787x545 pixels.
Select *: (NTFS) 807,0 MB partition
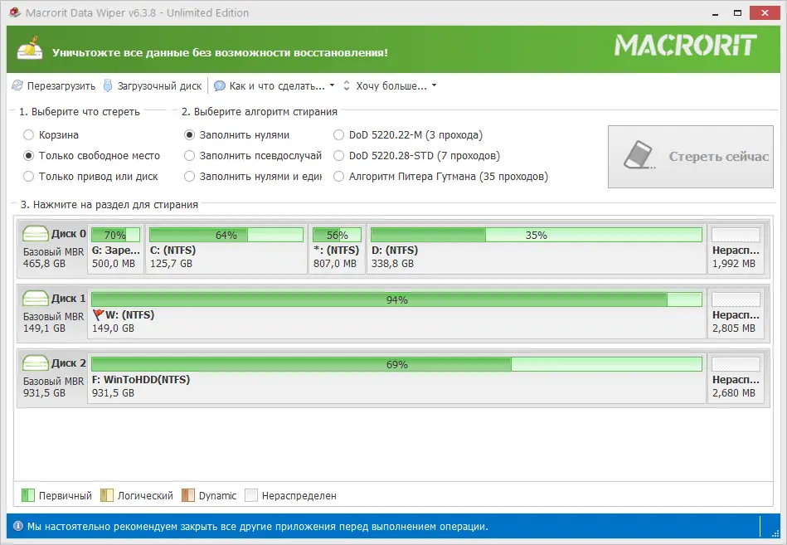point(337,249)
